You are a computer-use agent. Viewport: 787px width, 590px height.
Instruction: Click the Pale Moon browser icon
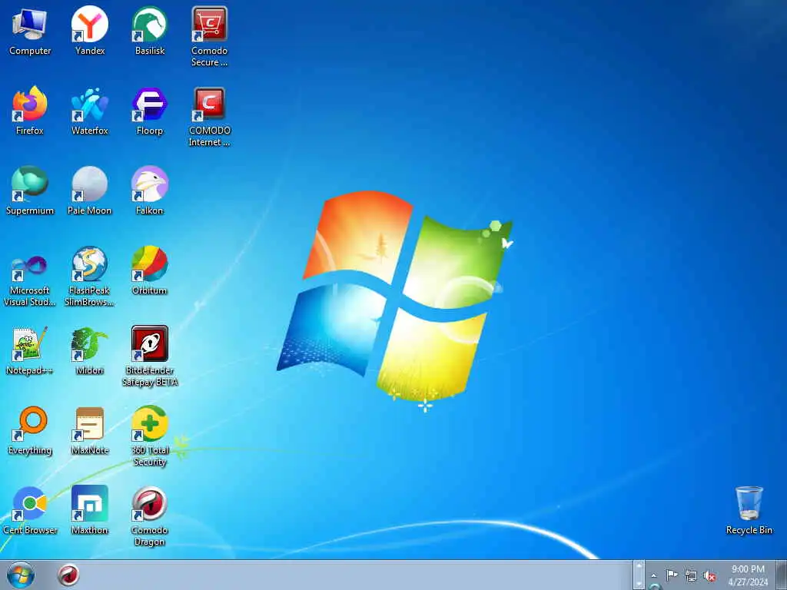pos(90,191)
